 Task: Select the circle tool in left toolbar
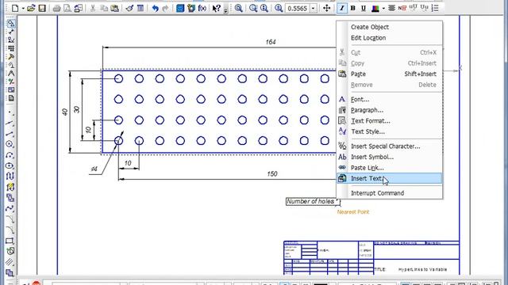click(x=10, y=144)
